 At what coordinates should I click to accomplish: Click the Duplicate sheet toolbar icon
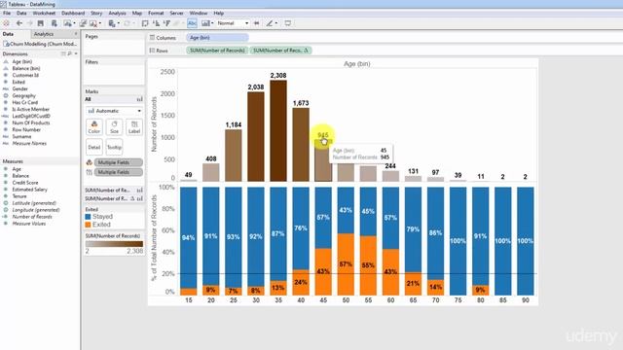point(83,23)
